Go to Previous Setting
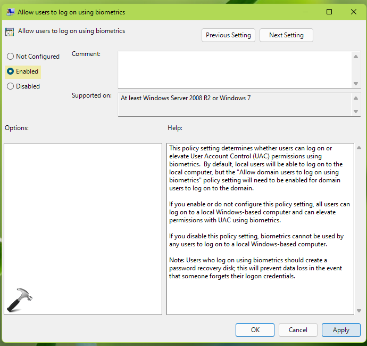Screen dimensions: 367x346 pyautogui.click(x=228, y=35)
